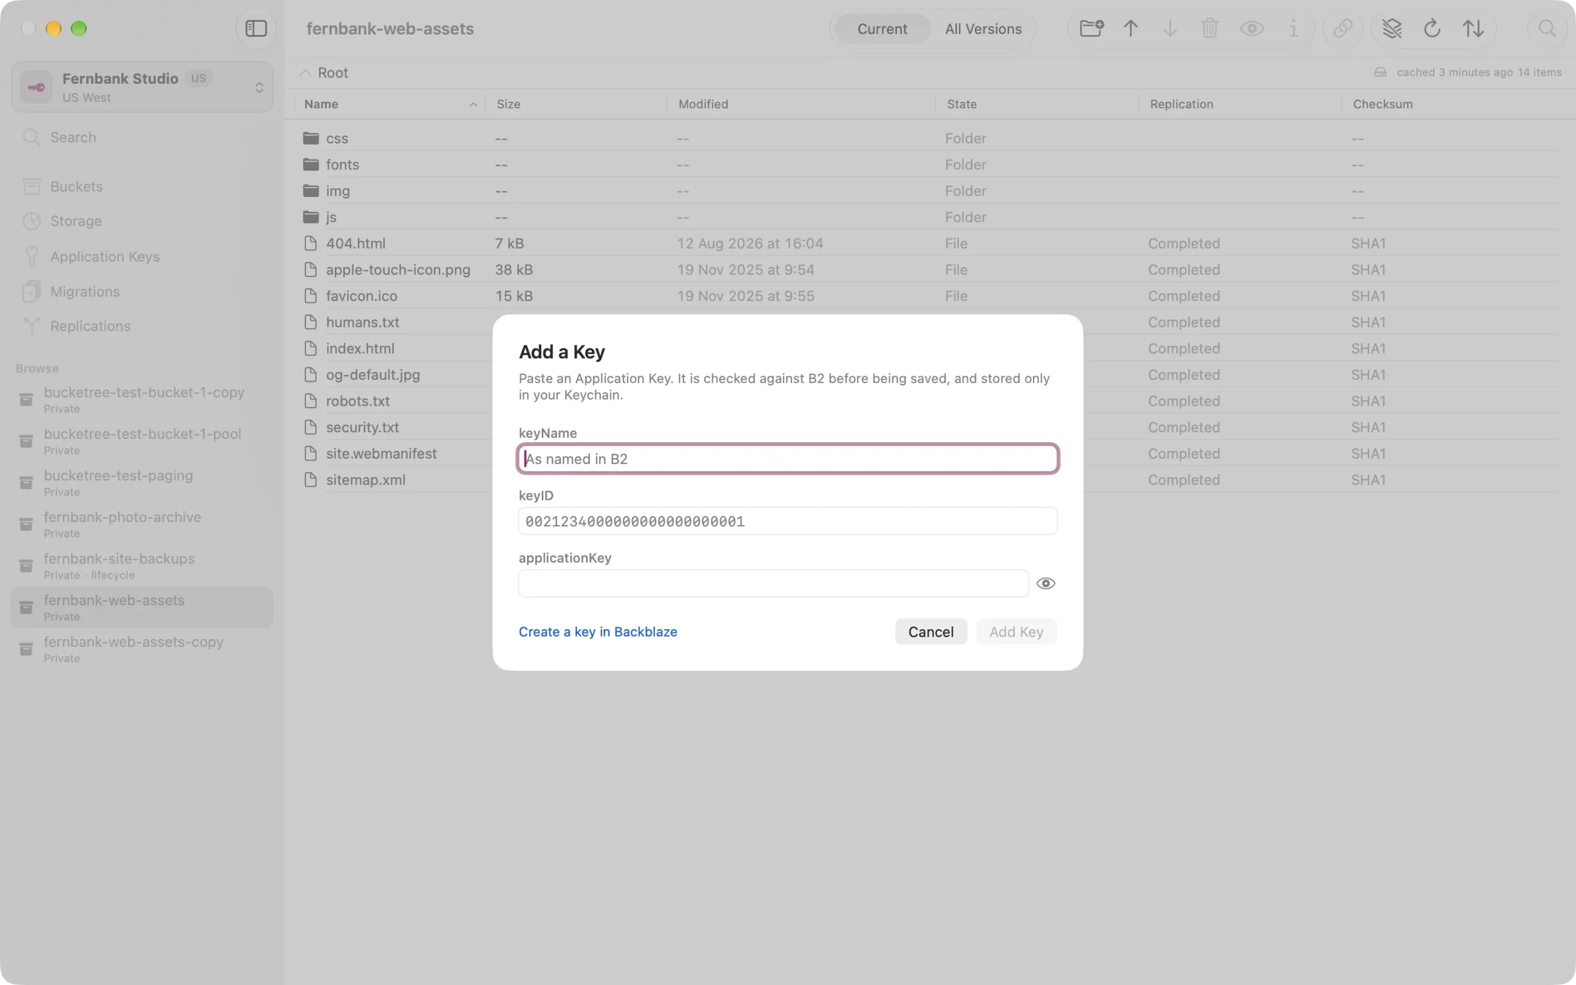This screenshot has height=985, width=1576.
Task: Sort by the Name column header
Action: (x=390, y=104)
